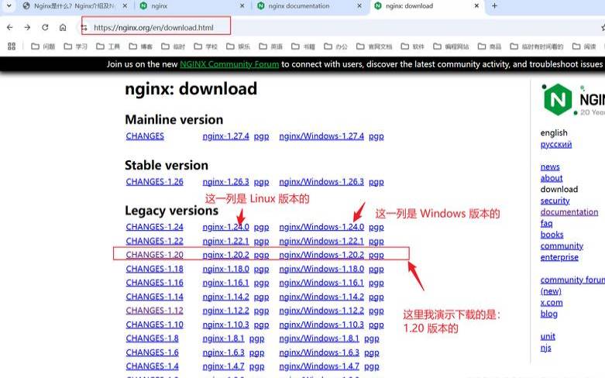605x378 pixels.
Task: View site information icon in address bar
Action: click(x=84, y=28)
